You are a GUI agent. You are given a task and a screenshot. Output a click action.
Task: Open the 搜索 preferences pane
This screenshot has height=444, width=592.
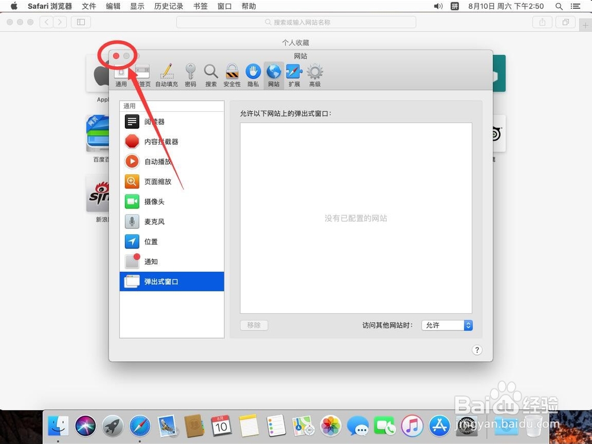(211, 73)
